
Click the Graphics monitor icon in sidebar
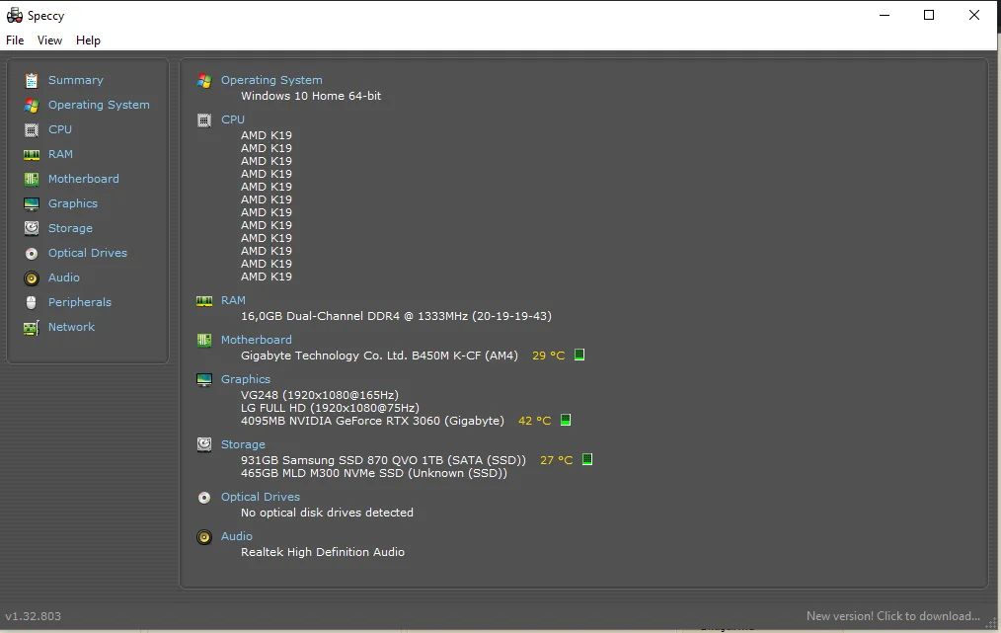(32, 203)
